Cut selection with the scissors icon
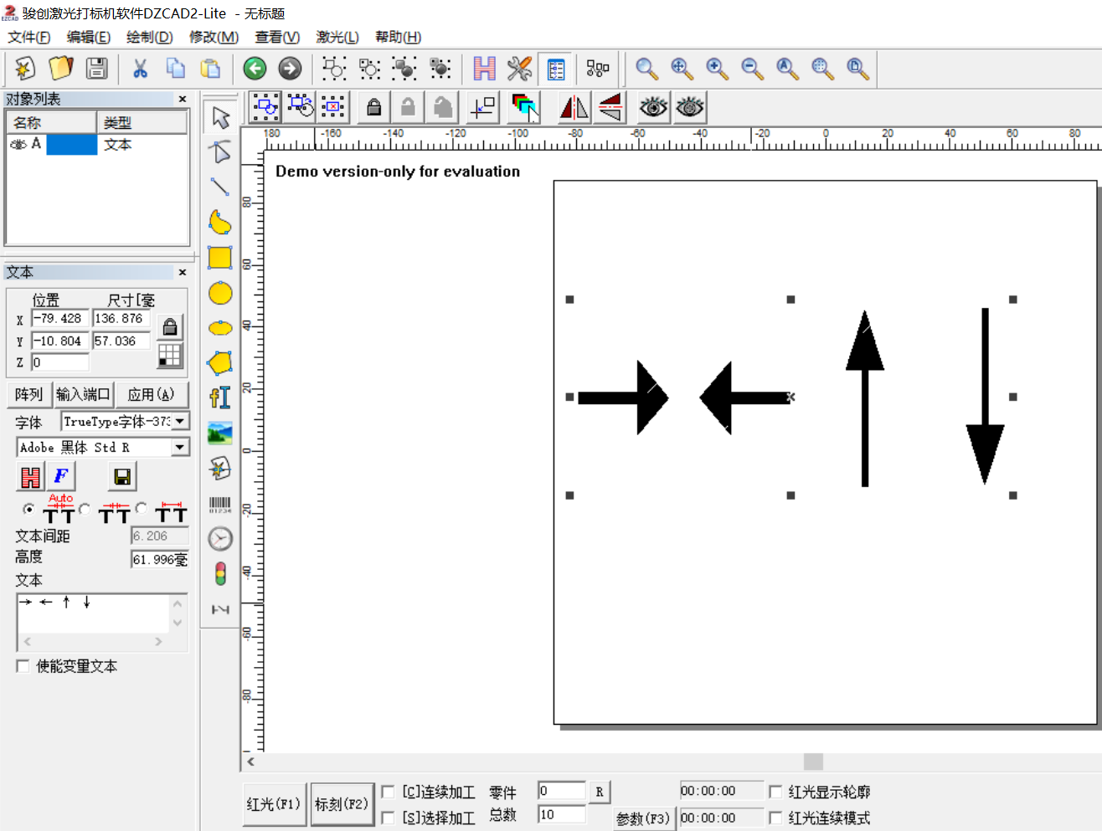 tap(140, 69)
